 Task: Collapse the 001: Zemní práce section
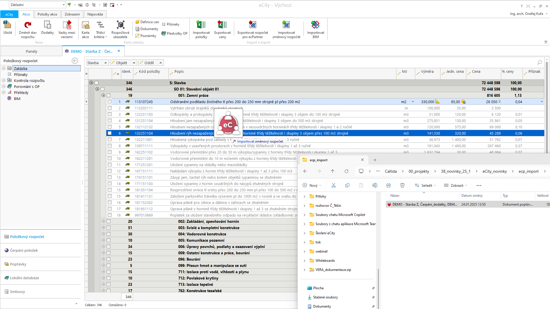pos(103,95)
